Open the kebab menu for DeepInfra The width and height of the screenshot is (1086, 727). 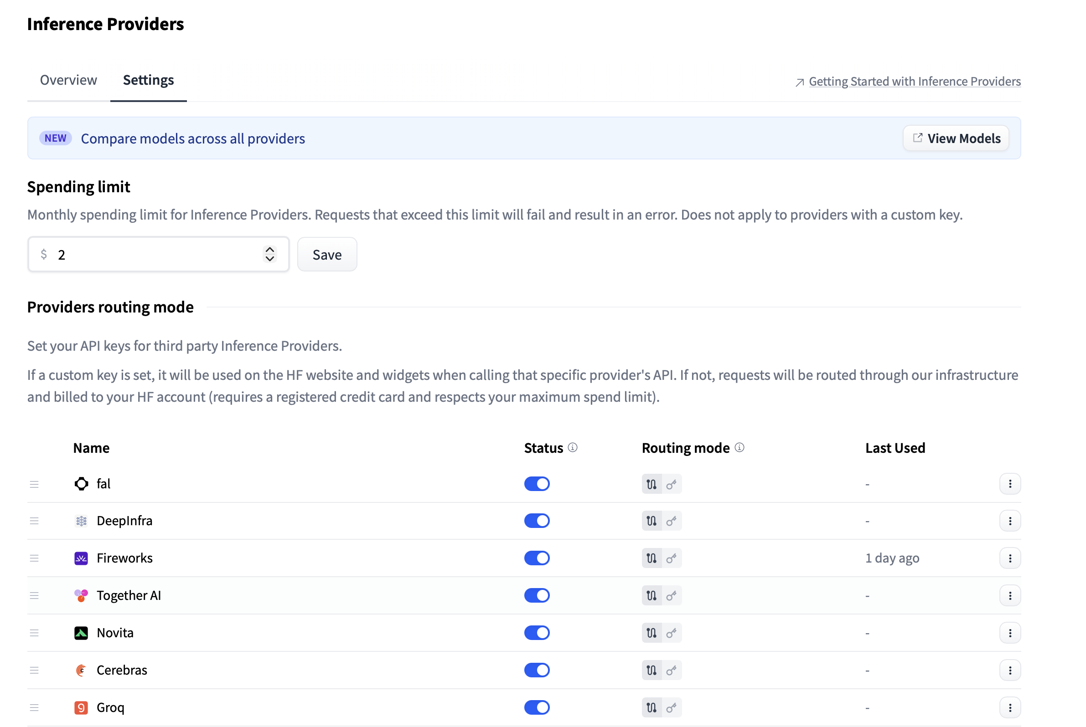[x=1010, y=521]
